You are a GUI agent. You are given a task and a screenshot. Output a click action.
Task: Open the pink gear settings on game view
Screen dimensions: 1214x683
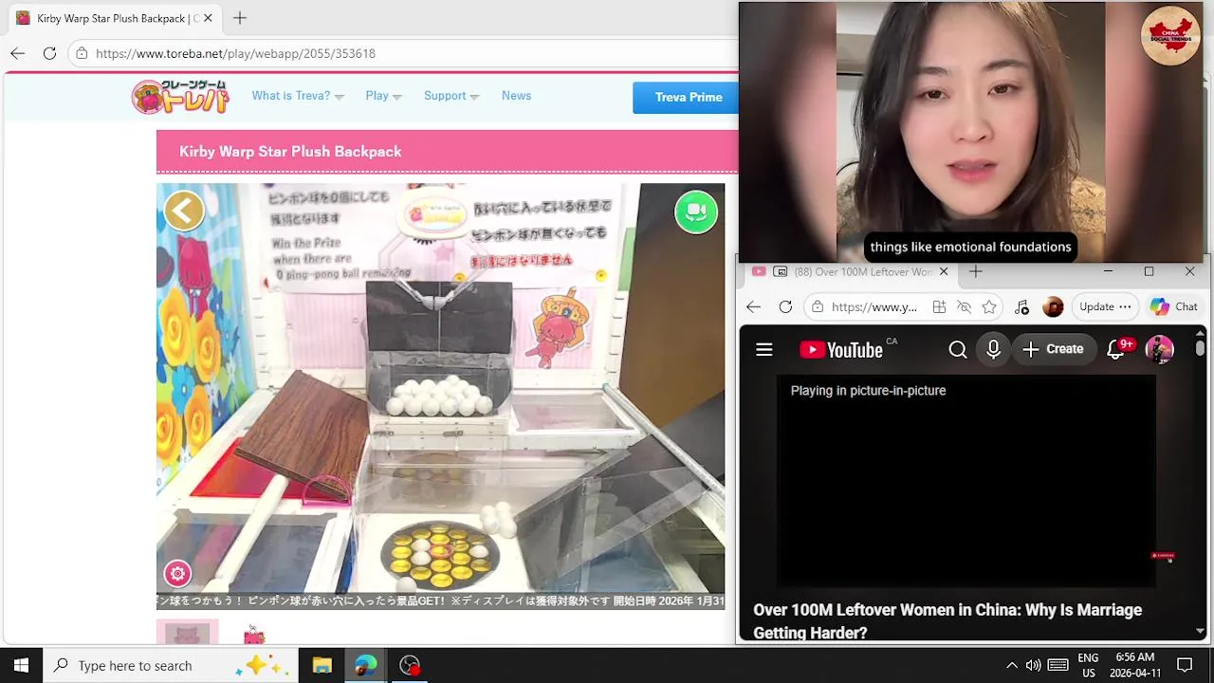[177, 573]
